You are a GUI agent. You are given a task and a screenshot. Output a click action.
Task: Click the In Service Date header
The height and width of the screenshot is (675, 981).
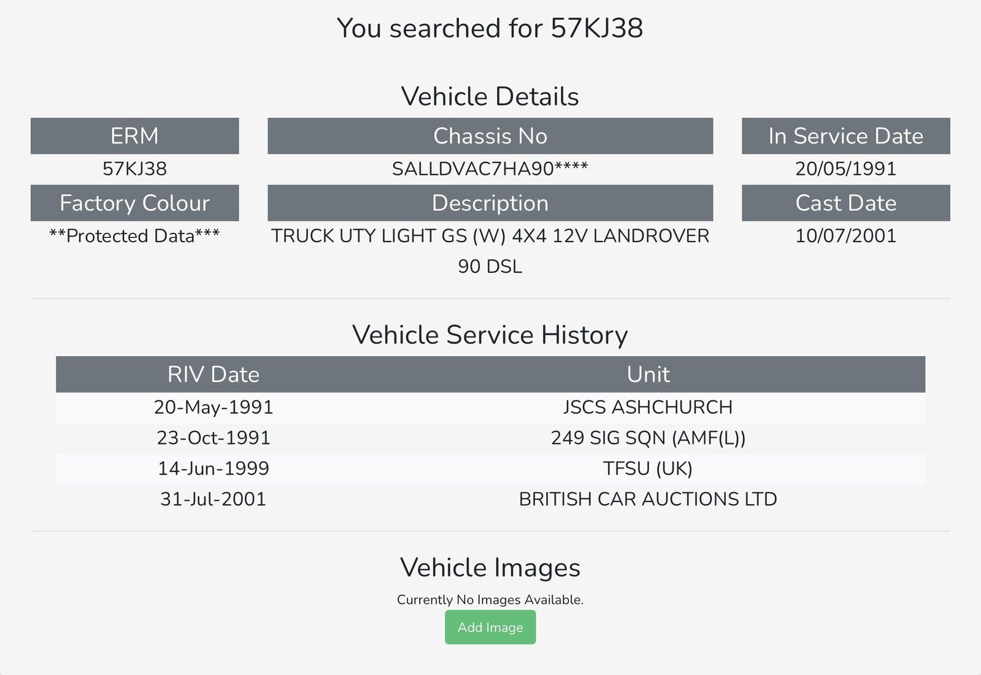tap(845, 135)
